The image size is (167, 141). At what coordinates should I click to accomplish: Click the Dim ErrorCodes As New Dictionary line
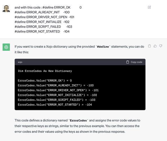tap(45, 71)
